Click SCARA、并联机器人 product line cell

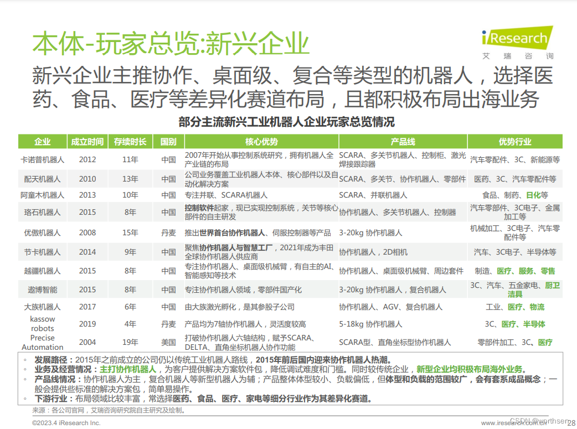tap(373, 195)
